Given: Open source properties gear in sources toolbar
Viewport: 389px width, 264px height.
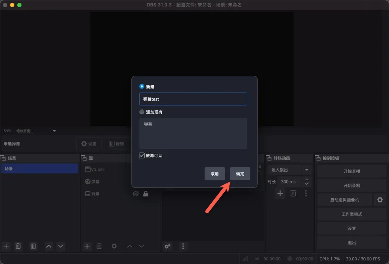Looking at the screenshot, I should (x=114, y=246).
